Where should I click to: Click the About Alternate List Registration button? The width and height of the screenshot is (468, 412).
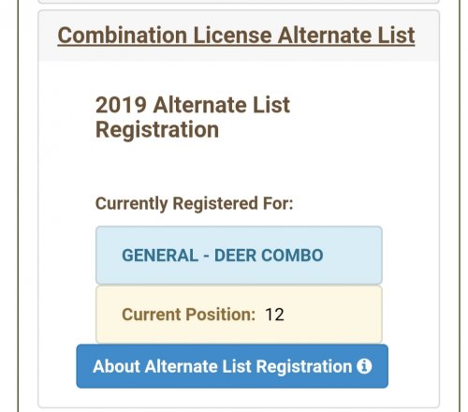(x=232, y=366)
